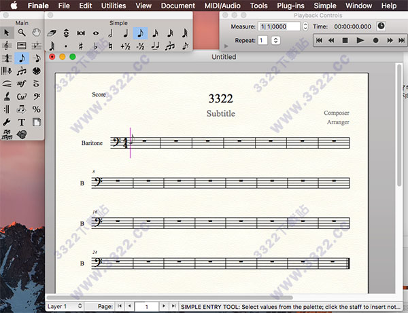Click the Measure field stepper arrows

(305, 26)
